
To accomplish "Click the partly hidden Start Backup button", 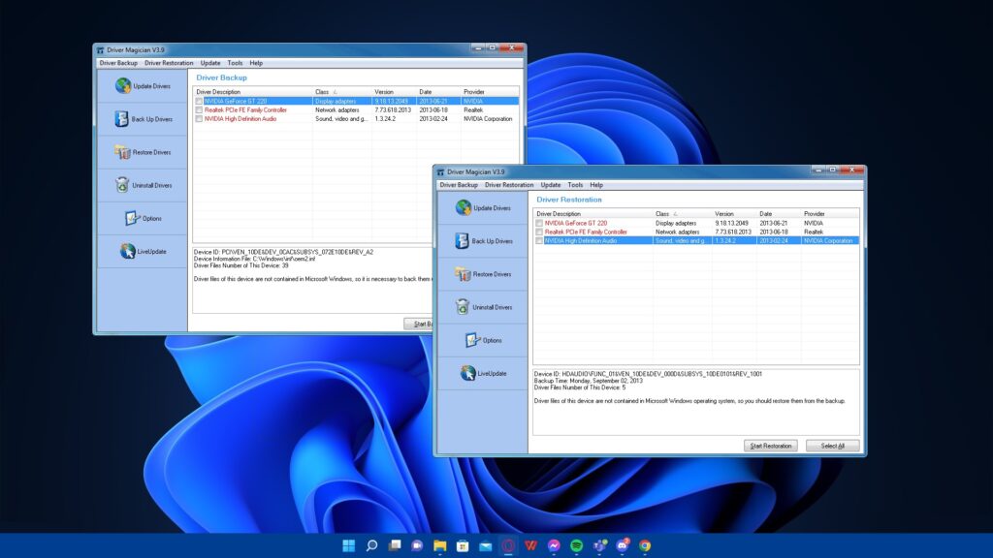I will [x=419, y=324].
